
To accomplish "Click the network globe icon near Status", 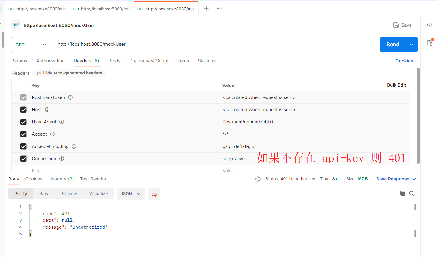I will (x=258, y=179).
